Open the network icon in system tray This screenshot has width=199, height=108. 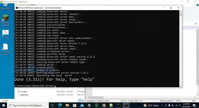pos(176,105)
